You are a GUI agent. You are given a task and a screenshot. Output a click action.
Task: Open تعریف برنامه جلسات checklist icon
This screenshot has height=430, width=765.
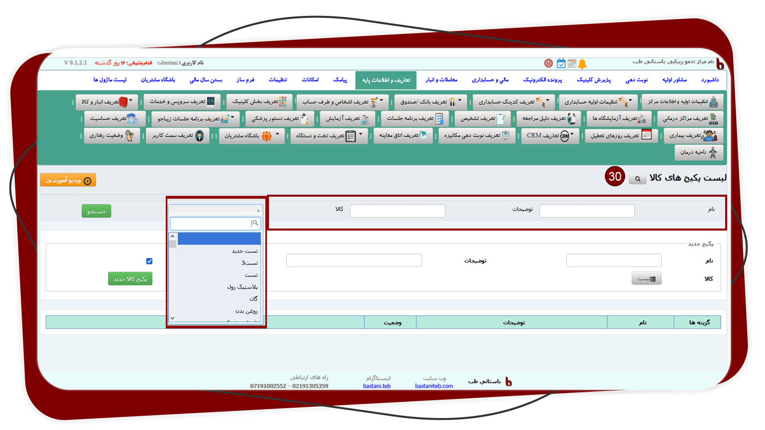(439, 119)
